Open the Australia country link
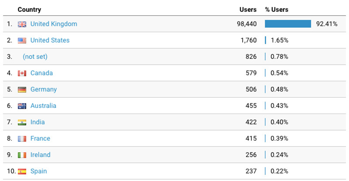349x181 pixels. (43, 106)
